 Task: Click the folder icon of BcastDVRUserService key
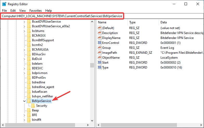(29, 22)
